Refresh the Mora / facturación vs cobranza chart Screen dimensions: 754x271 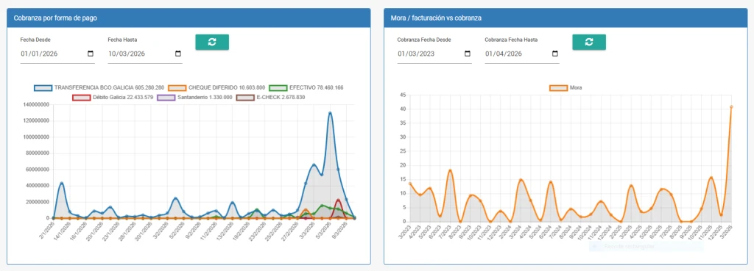pos(589,42)
